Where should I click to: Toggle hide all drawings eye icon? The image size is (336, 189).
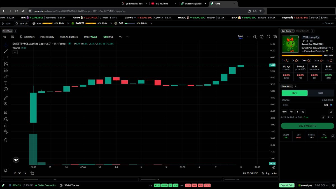6,131
